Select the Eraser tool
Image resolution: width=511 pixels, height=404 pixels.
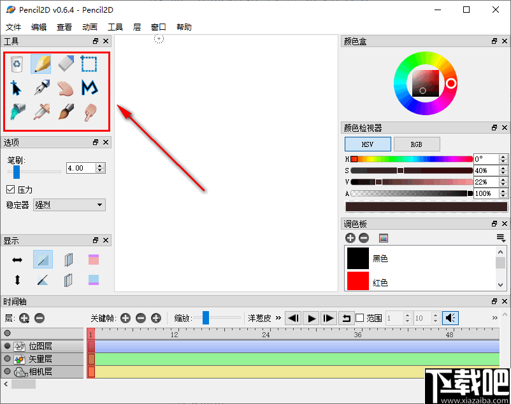pyautogui.click(x=64, y=64)
